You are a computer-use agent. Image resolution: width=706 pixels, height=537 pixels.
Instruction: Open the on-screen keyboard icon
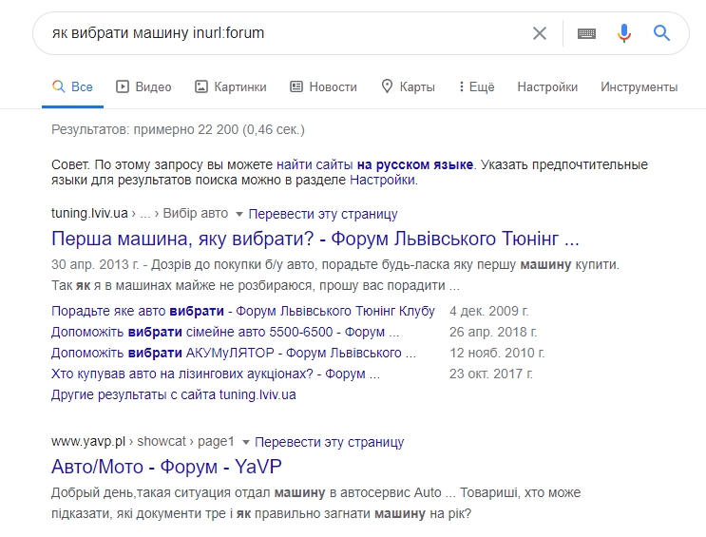tap(586, 33)
